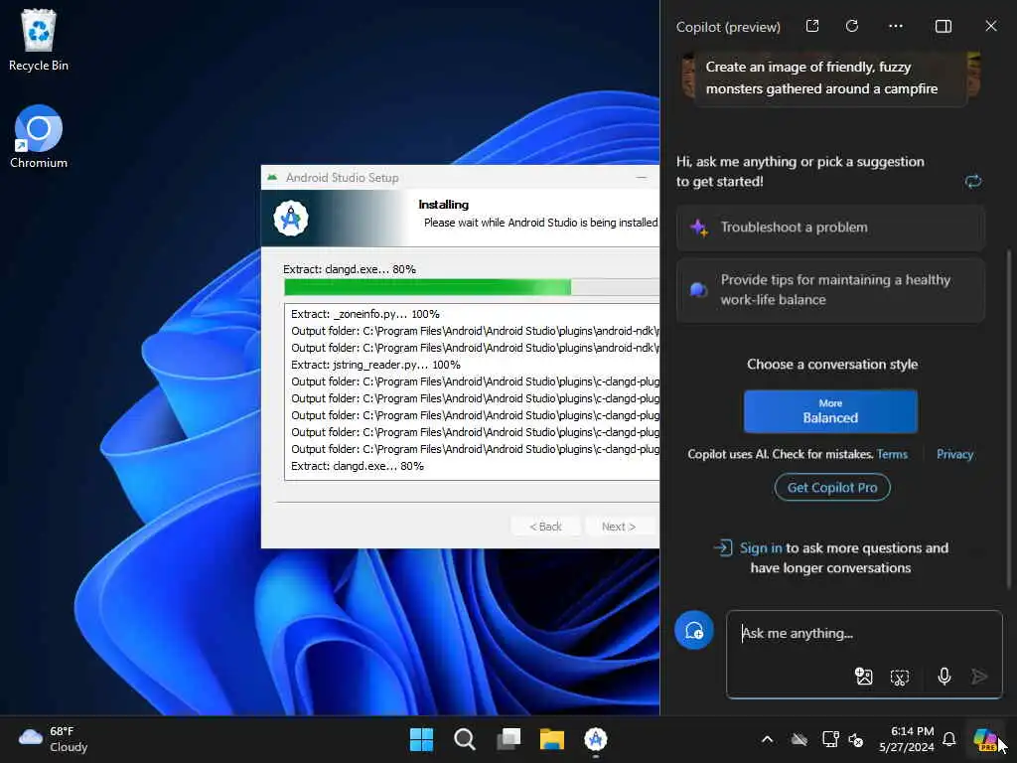This screenshot has height=763, width=1017.
Task: Click the Android Studio install progress bar
Action: click(x=472, y=287)
